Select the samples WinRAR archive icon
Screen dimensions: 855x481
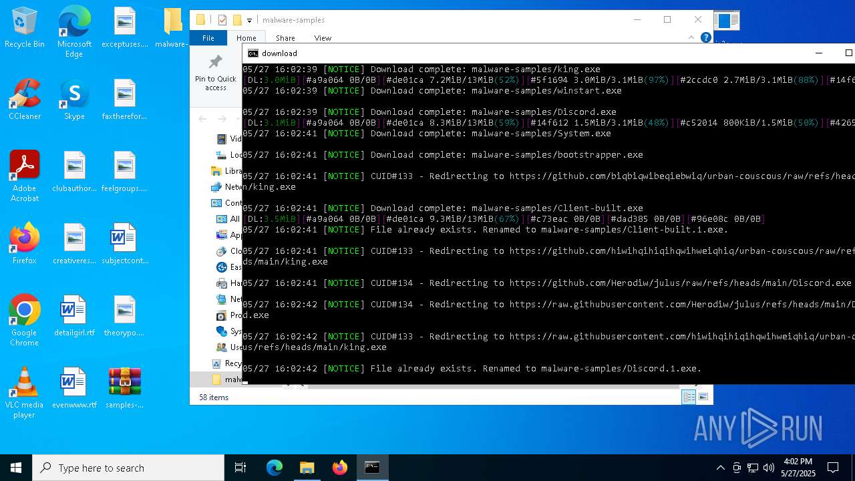[124, 389]
